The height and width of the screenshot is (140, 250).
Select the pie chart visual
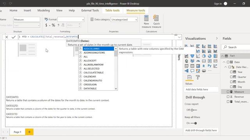click(x=204, y=56)
